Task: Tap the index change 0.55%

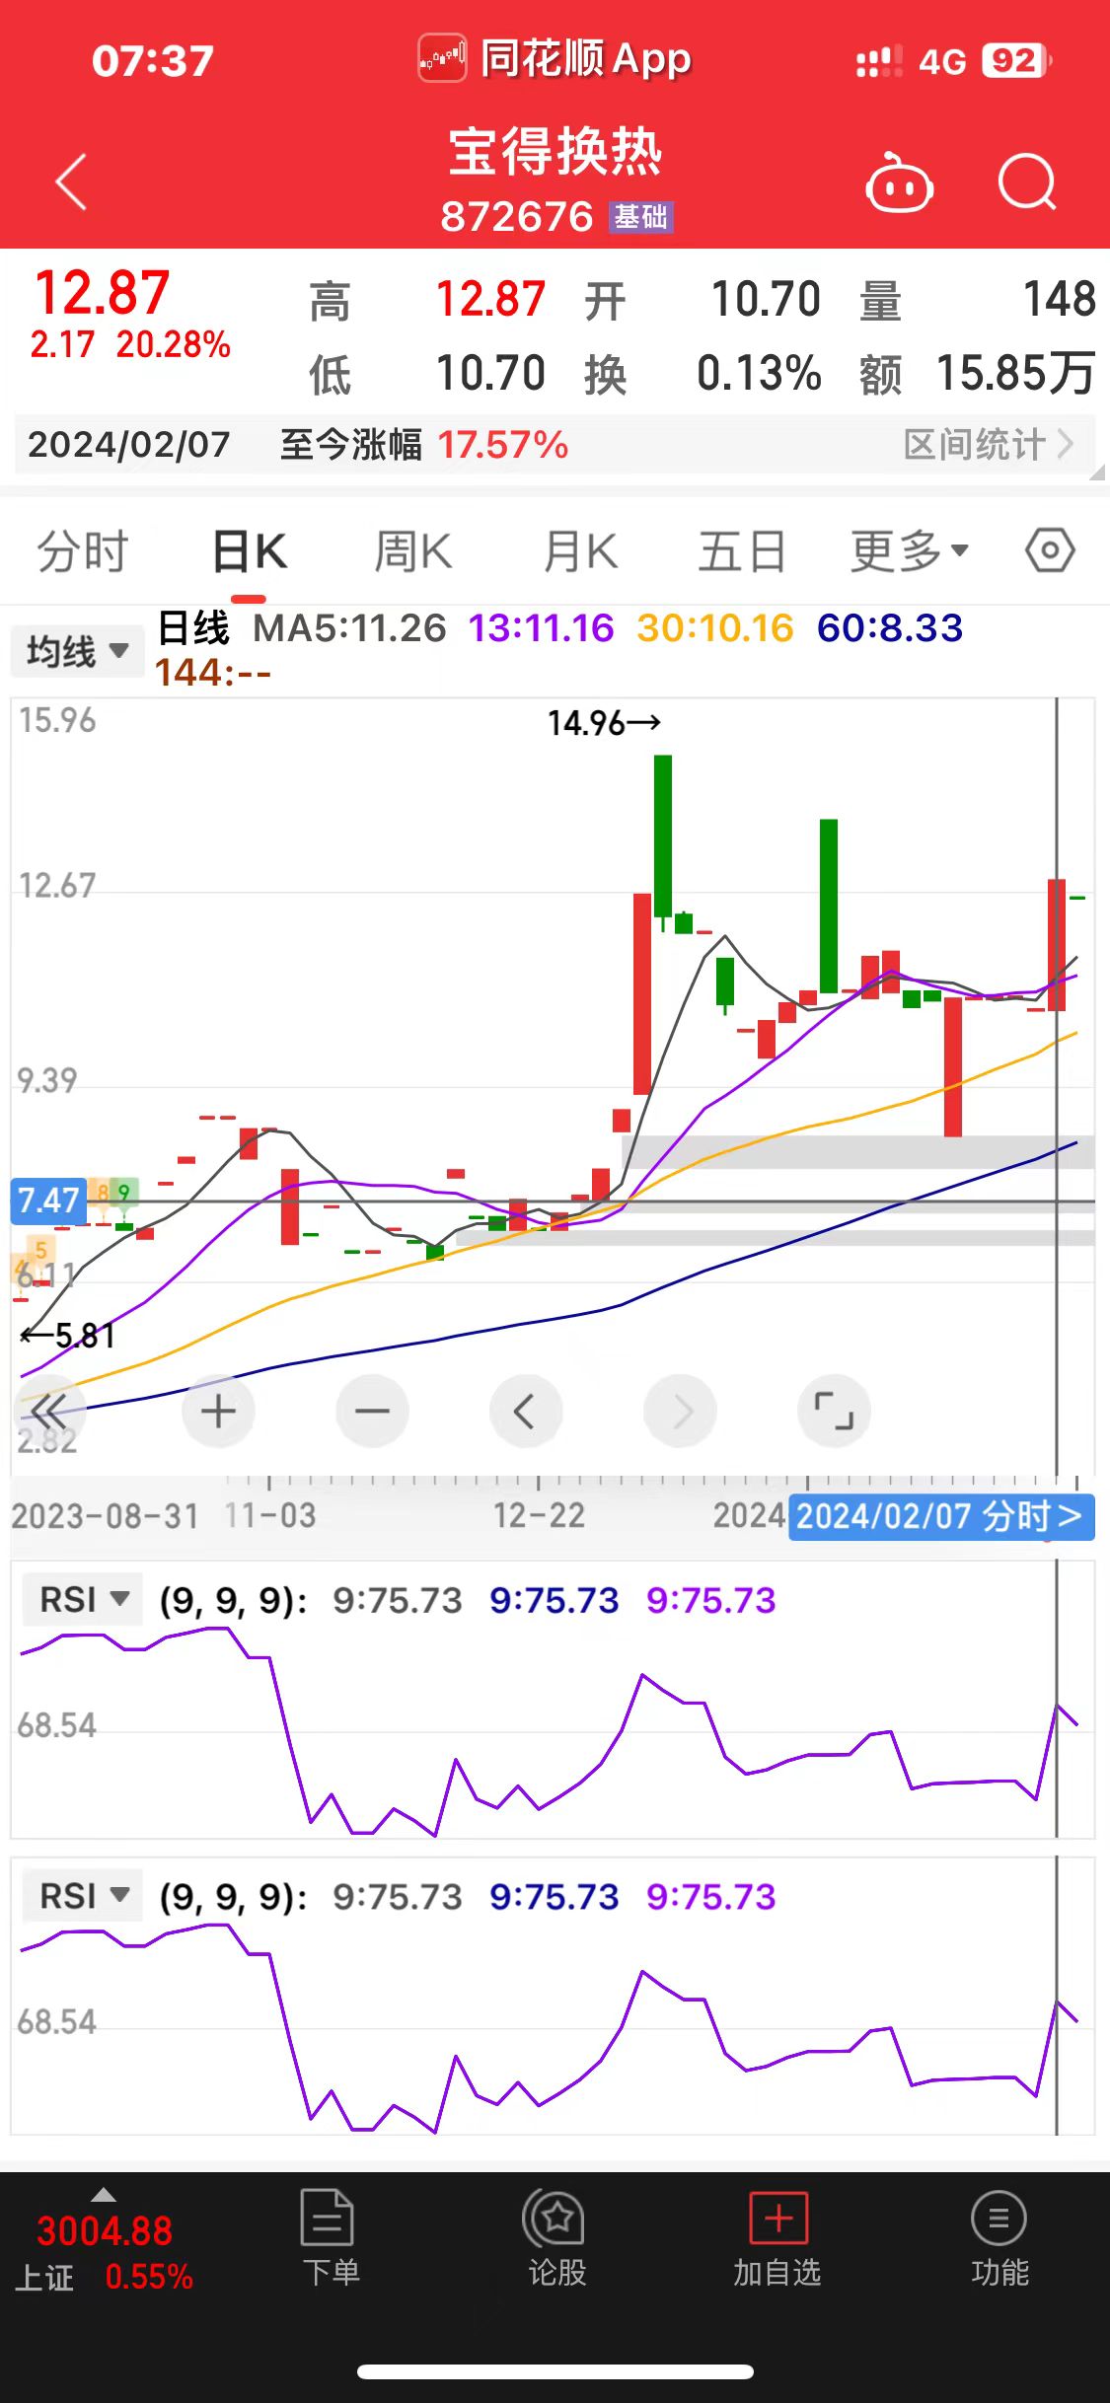Action: pos(149,2277)
